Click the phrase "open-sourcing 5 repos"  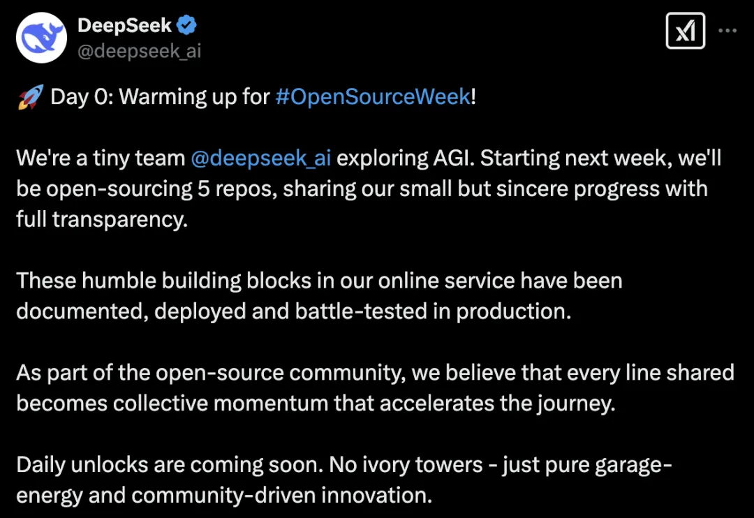coord(161,189)
